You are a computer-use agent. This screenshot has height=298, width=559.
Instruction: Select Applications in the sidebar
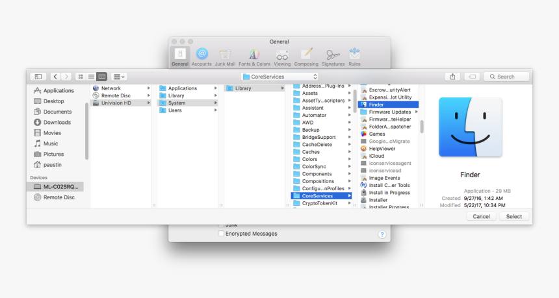[x=56, y=90]
